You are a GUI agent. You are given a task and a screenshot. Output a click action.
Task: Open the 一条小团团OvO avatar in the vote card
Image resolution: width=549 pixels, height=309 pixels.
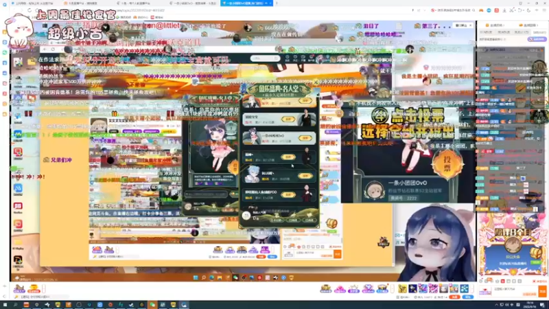point(374,190)
